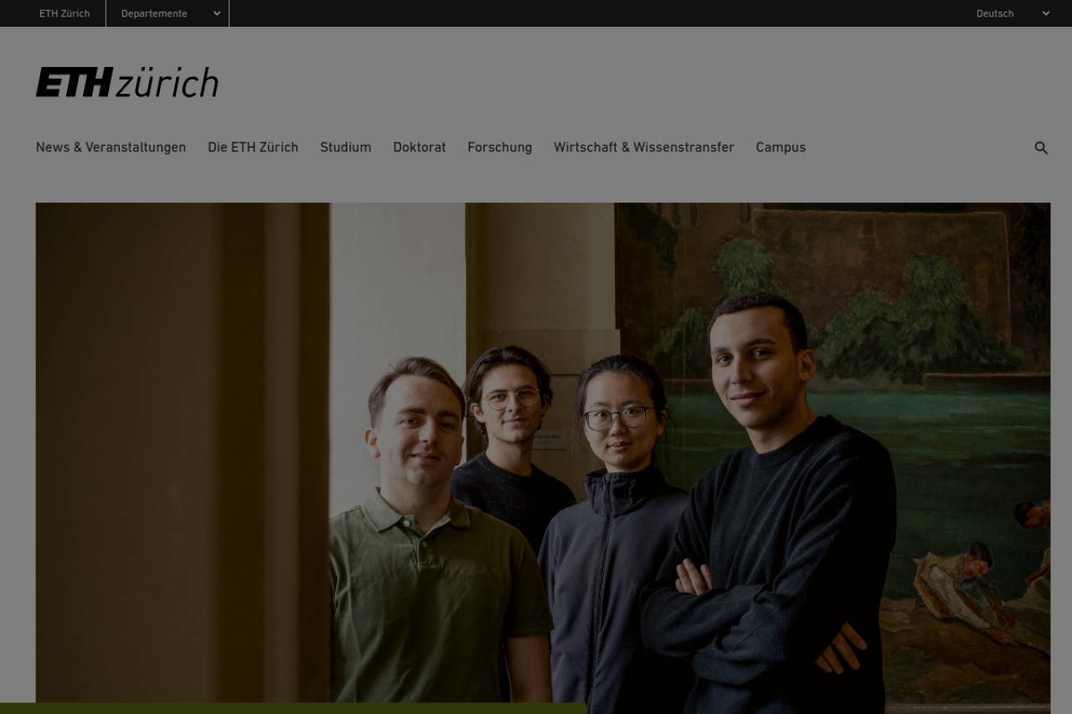Select Wirtschaft & Wissenstransfer menu
1072x714 pixels.
pyautogui.click(x=644, y=147)
